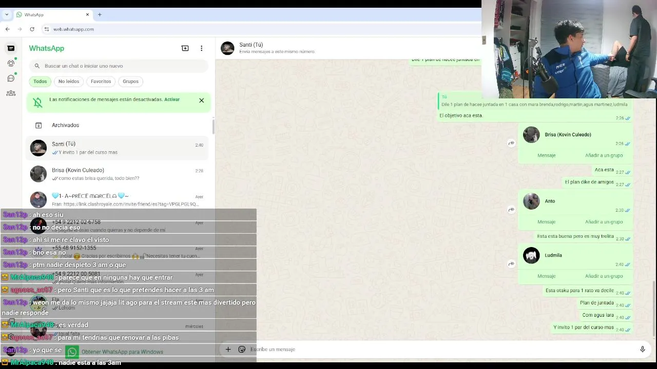Focus the 'Buscar un chat o iniciar uno nuevo' field
Image resolution: width=657 pixels, height=369 pixels.
pyautogui.click(x=118, y=66)
